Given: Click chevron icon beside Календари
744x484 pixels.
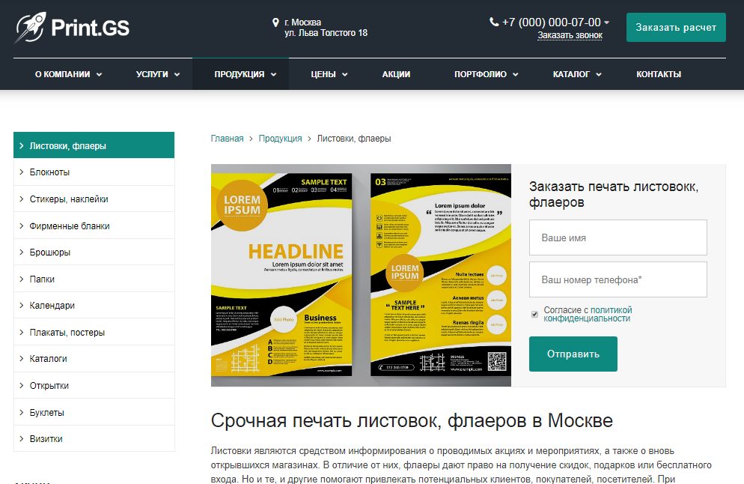Looking at the screenshot, I should (x=22, y=306).
